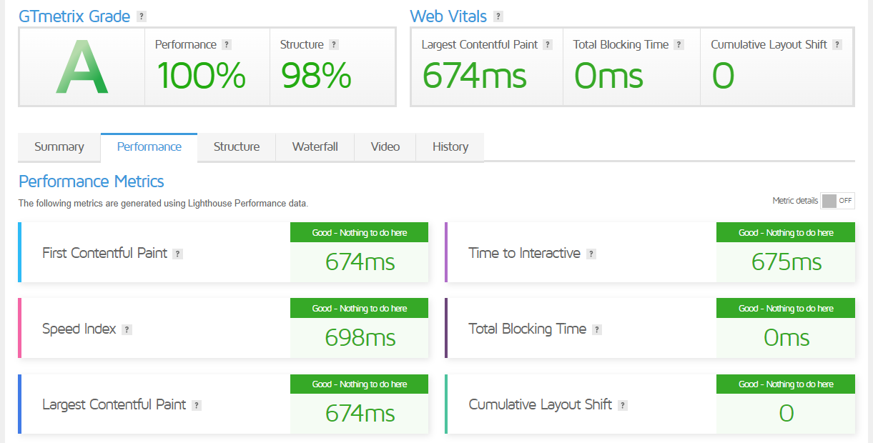This screenshot has height=443, width=873.
Task: Click help icon in Web Vitals Cumulative Layout Shift box
Action: [x=837, y=44]
